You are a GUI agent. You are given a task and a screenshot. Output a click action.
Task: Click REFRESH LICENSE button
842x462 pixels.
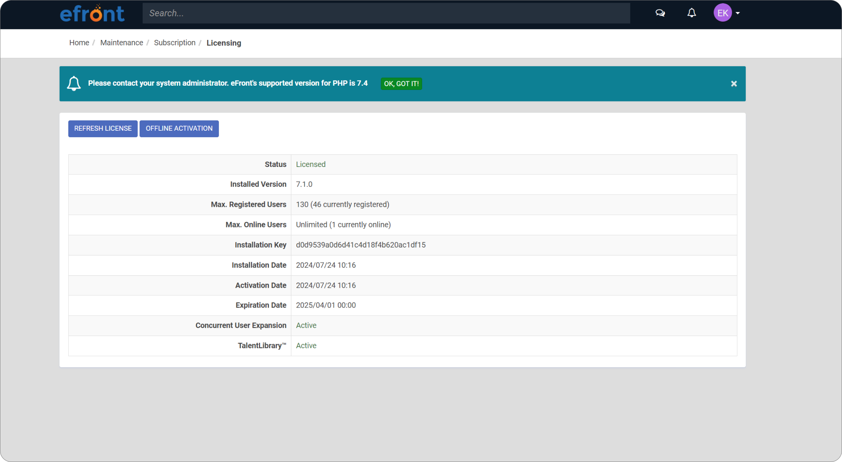coord(103,128)
